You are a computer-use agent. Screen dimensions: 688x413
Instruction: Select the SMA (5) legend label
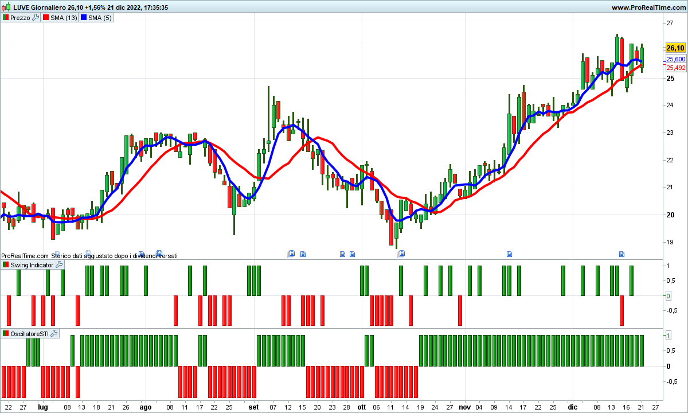click(100, 18)
